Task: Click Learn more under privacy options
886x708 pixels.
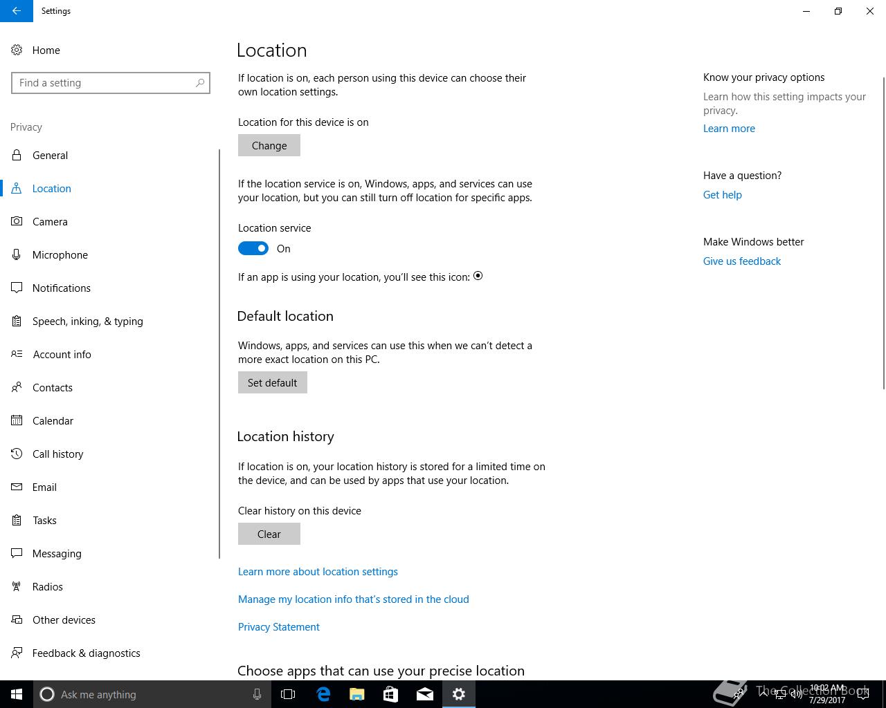Action: point(729,129)
